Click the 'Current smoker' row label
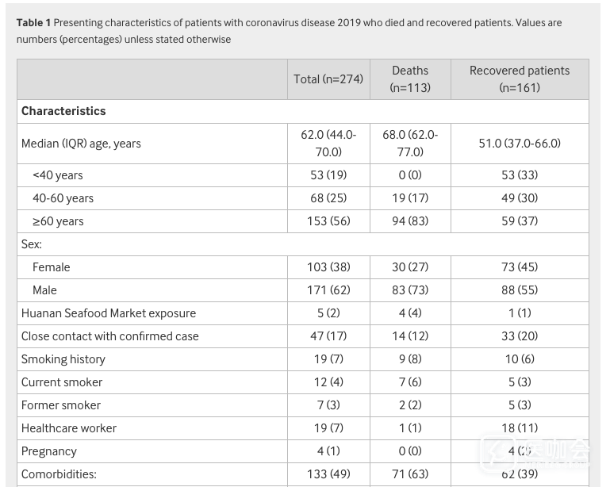Image resolution: width=610 pixels, height=487 pixels. coord(62,382)
